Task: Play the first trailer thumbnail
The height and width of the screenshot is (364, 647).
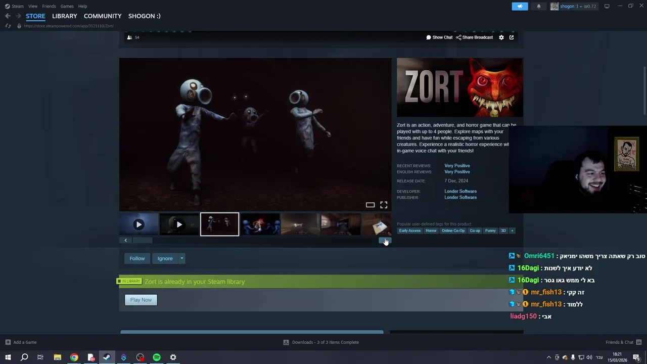Action: coord(139,224)
